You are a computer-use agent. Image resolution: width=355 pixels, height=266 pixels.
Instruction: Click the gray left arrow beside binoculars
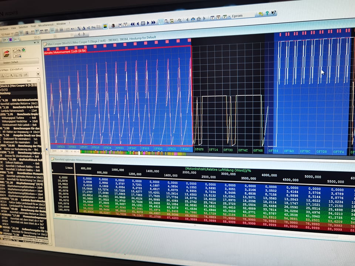click(187, 20)
